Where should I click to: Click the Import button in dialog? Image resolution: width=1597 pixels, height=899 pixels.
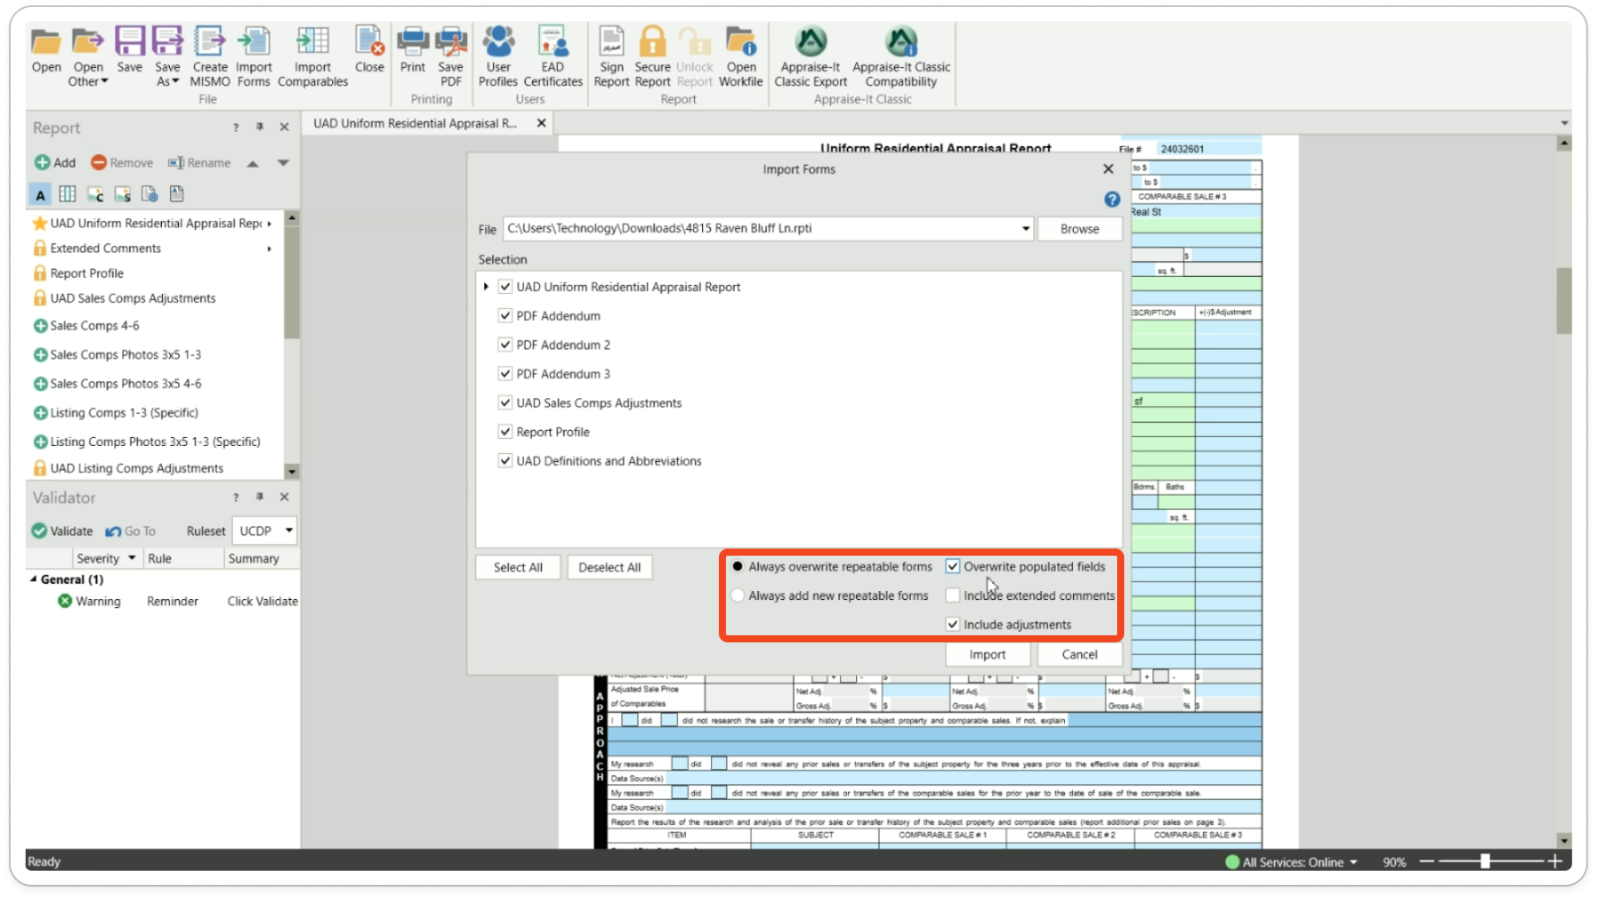click(x=987, y=655)
